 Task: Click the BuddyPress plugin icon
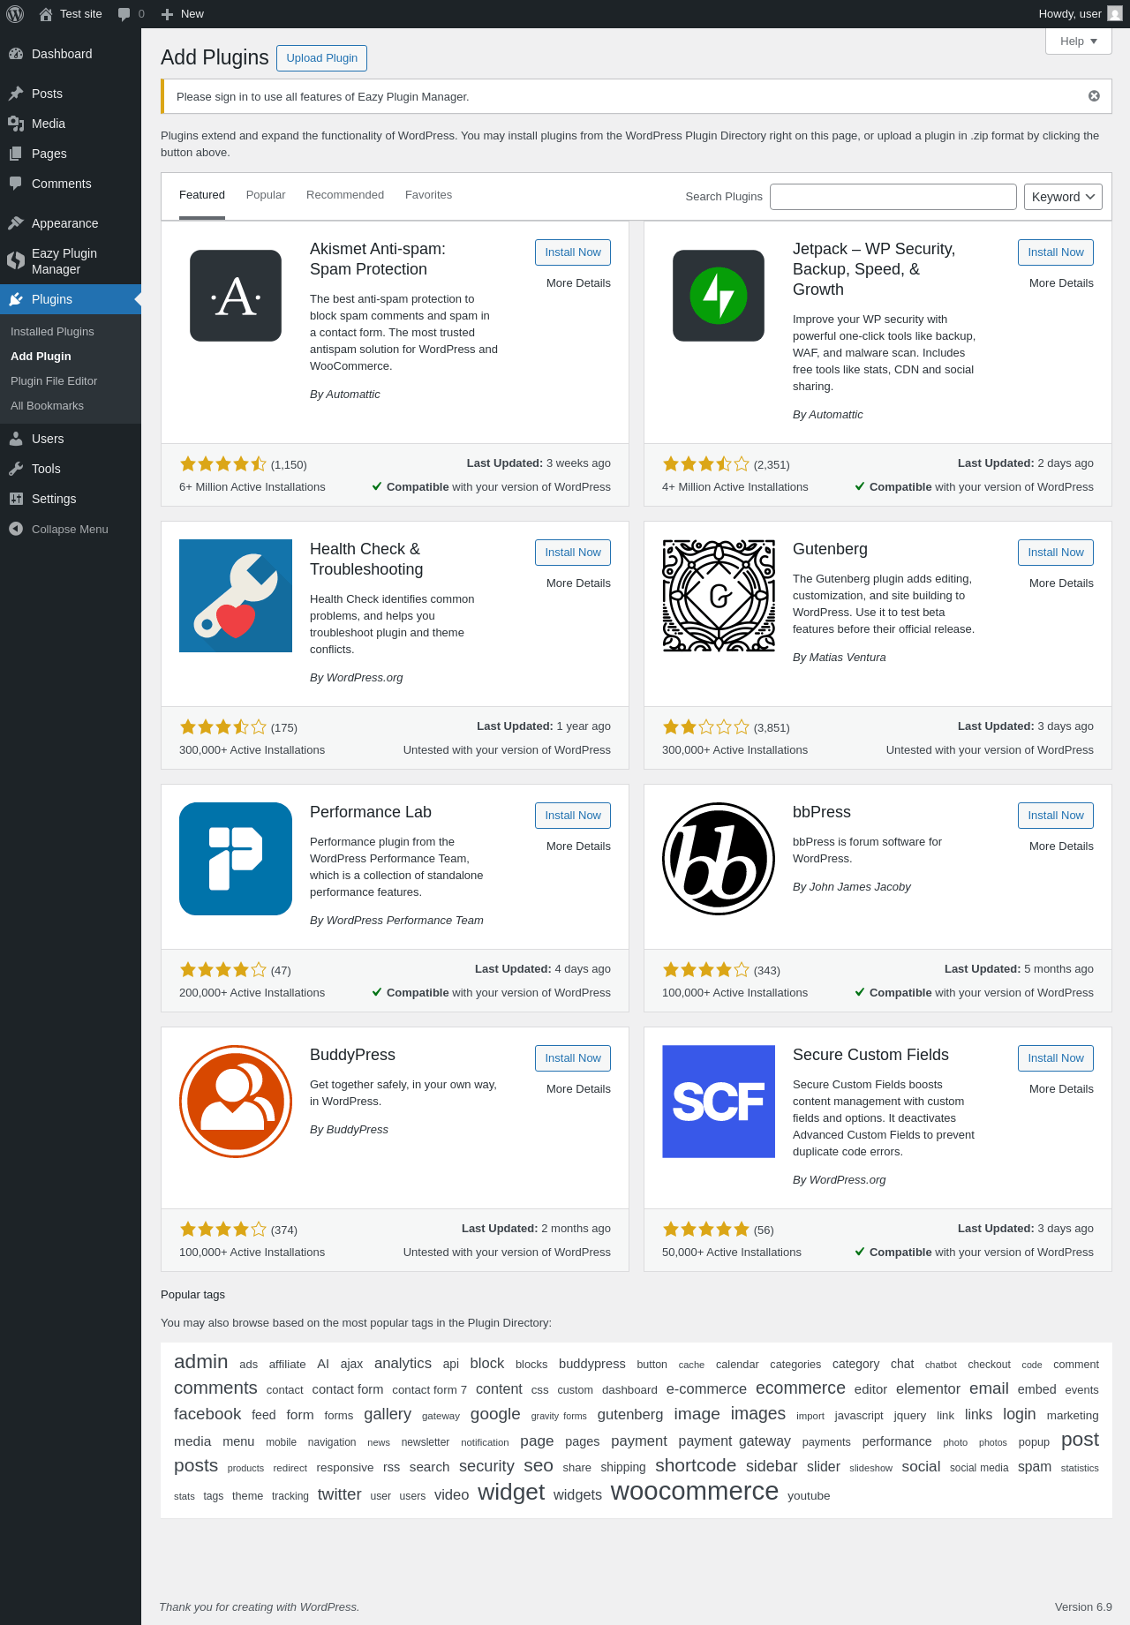[236, 1102]
